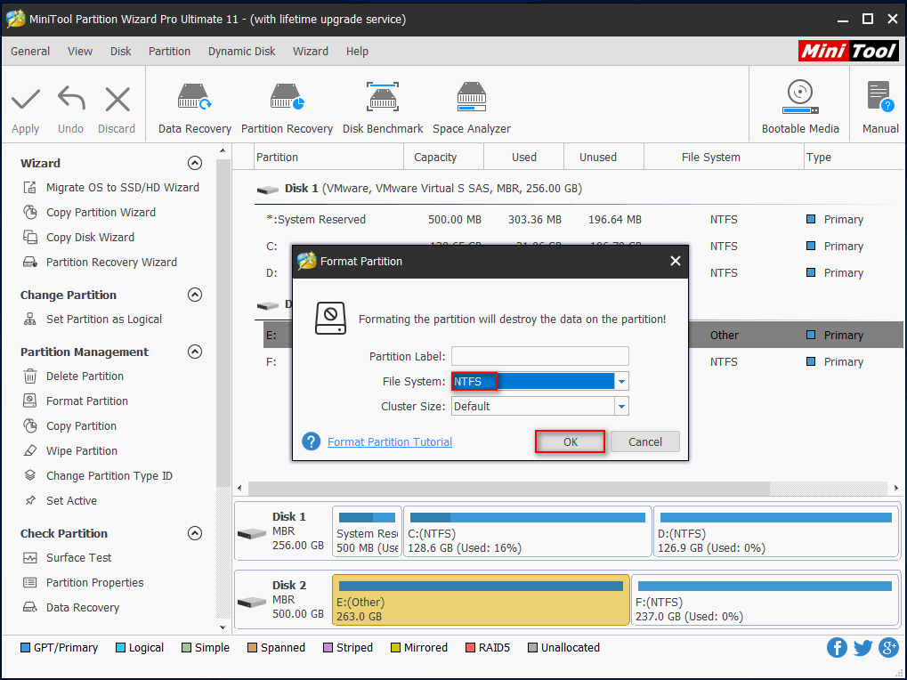907x680 pixels.
Task: Click the Partition Label input field
Action: coord(539,356)
